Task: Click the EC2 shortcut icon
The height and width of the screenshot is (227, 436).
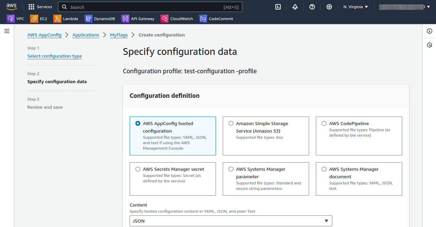Action: click(x=34, y=19)
